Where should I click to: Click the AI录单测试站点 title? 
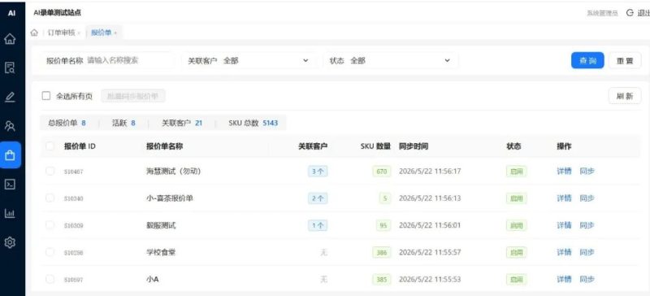click(x=57, y=13)
